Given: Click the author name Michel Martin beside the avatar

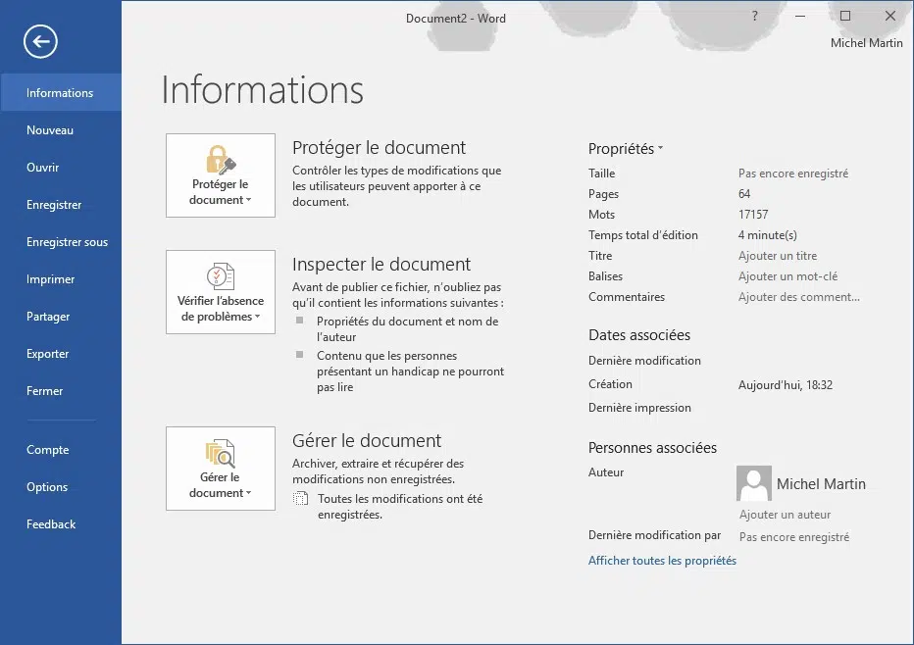Looking at the screenshot, I should point(821,483).
